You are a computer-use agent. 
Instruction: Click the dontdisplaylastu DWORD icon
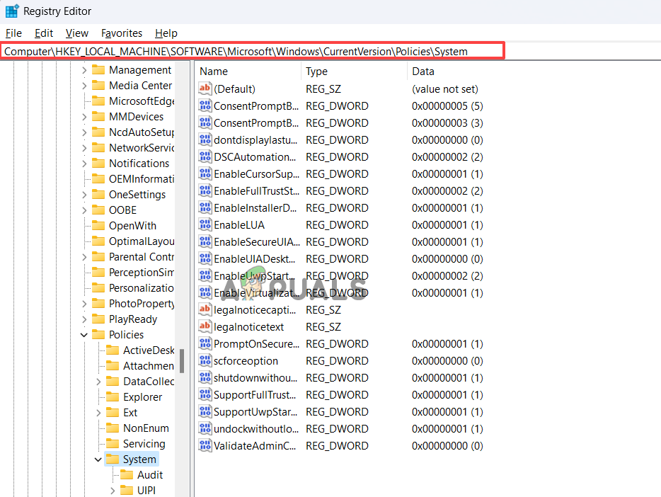pyautogui.click(x=205, y=139)
